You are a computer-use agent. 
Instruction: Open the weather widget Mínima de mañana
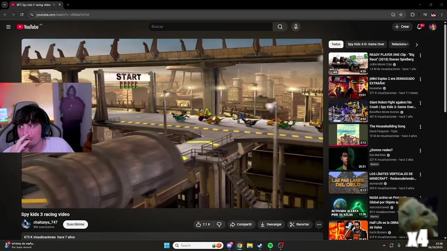(19, 245)
